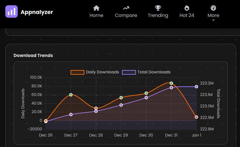The height and width of the screenshot is (147, 240).
Task: Click the Dec 31 Daily Downloads peak point
Action: [171, 83]
